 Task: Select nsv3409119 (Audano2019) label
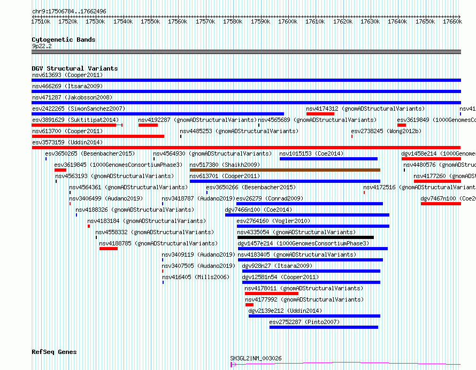tap(198, 255)
